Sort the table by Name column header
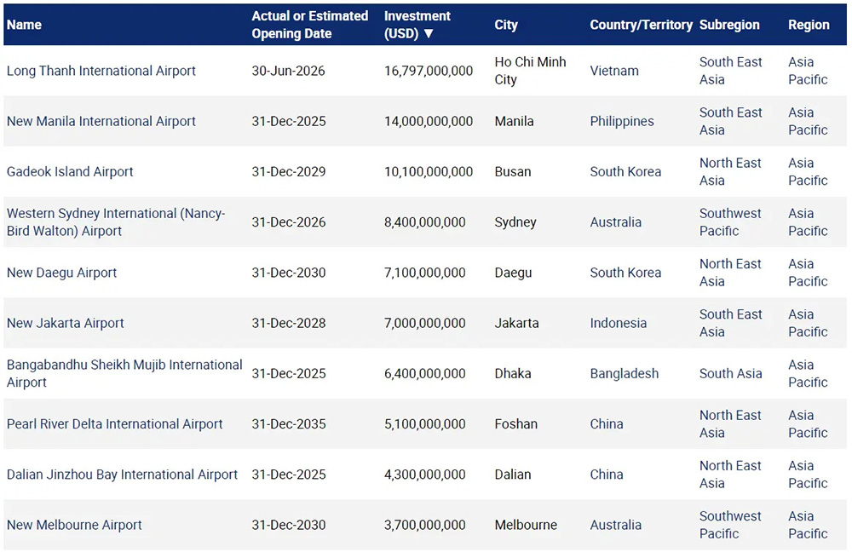 (24, 25)
